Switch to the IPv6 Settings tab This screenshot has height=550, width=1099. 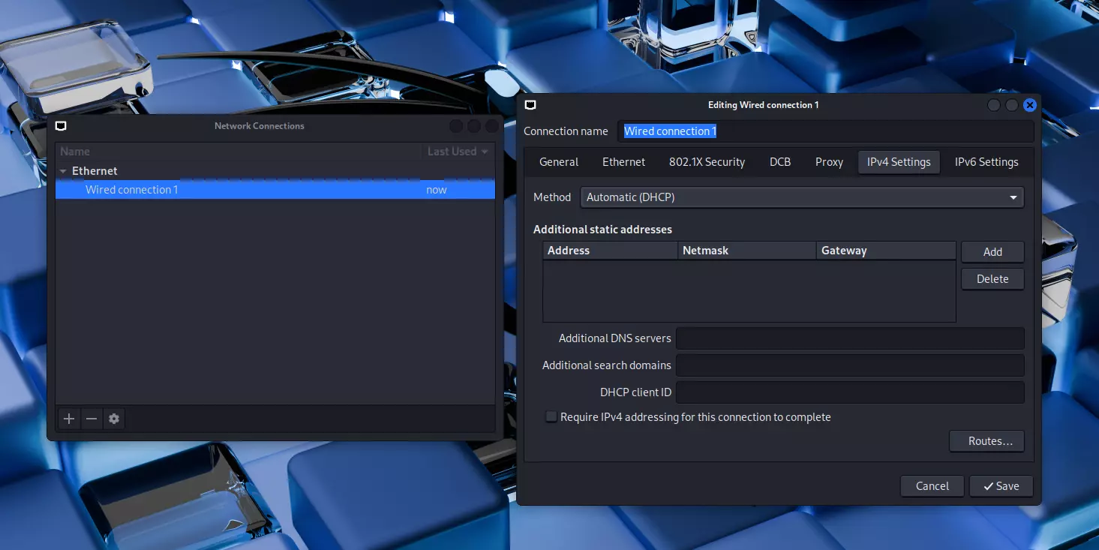[x=986, y=162]
